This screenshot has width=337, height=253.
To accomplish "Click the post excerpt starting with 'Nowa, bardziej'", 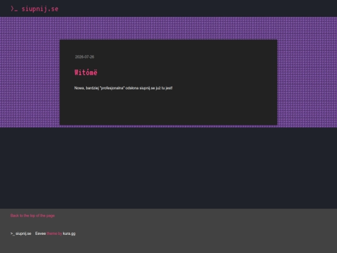I will pyautogui.click(x=123, y=88).
